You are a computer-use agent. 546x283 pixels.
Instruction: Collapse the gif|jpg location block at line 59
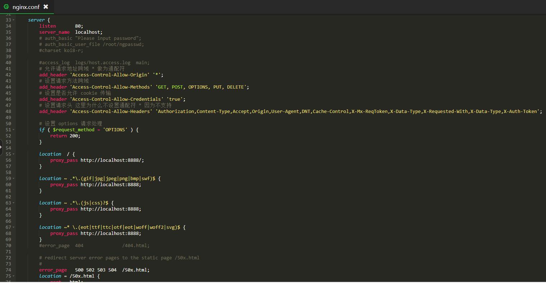pos(14,179)
